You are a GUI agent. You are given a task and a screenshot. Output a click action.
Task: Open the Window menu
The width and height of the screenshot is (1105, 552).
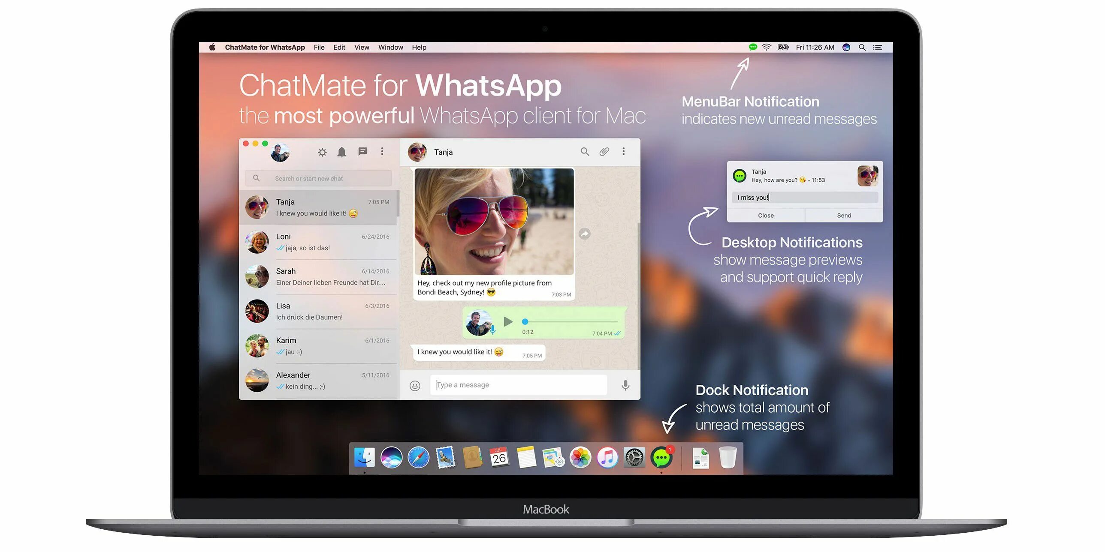coord(390,47)
